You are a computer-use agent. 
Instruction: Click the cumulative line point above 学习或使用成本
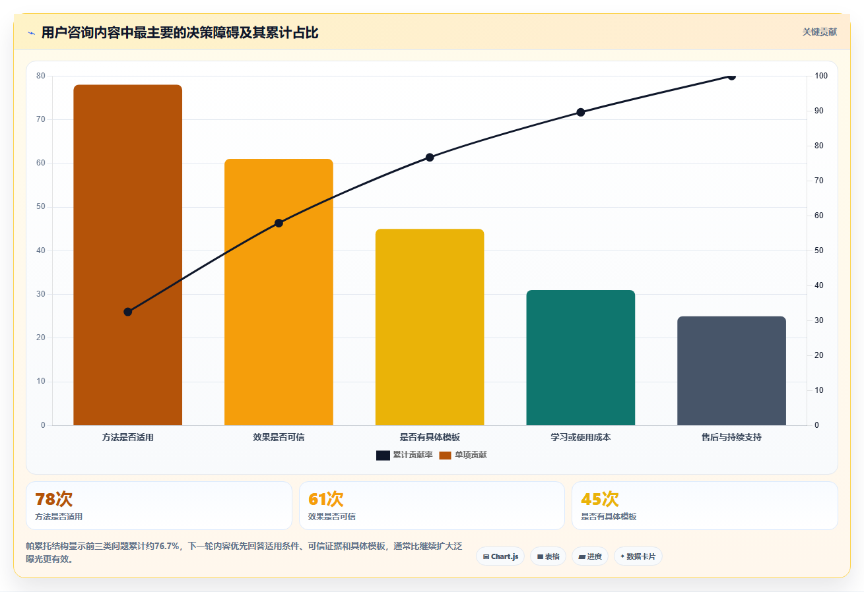[581, 112]
